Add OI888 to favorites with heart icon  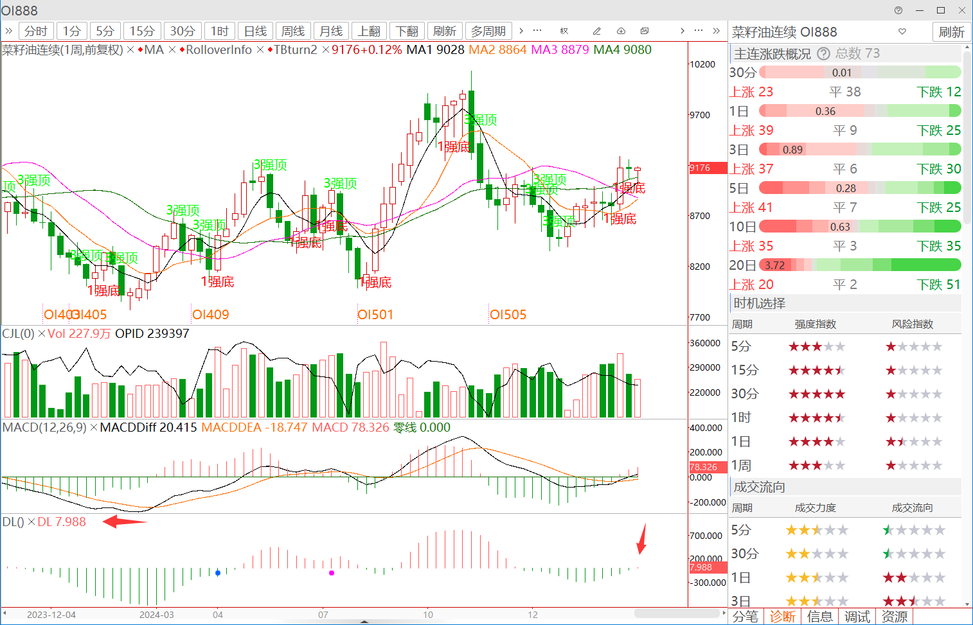point(902,31)
